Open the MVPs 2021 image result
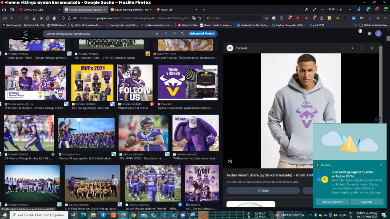The height and width of the screenshot is (219, 390). coord(92,83)
